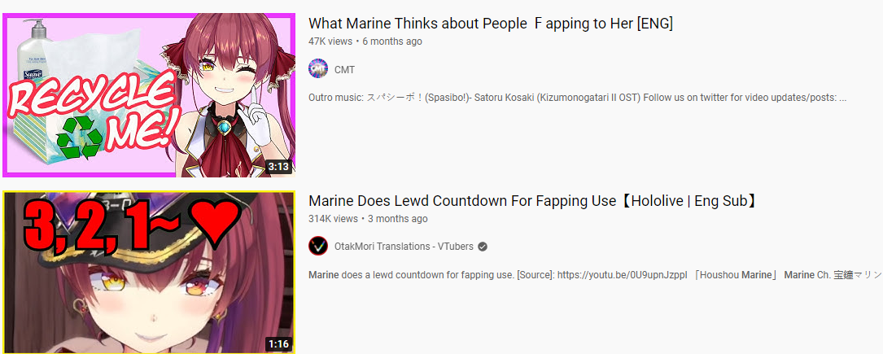Open the CMT channel avatar icon
Screen dimensions: 883x354
[318, 69]
